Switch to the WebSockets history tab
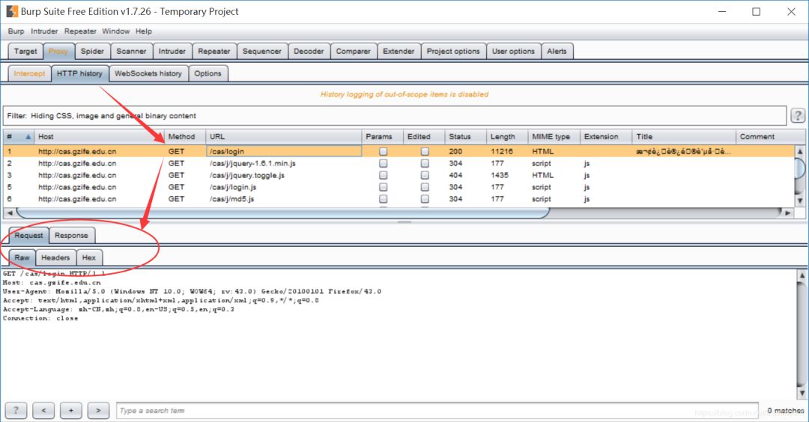Screen dimensions: 809x422 click(x=148, y=73)
